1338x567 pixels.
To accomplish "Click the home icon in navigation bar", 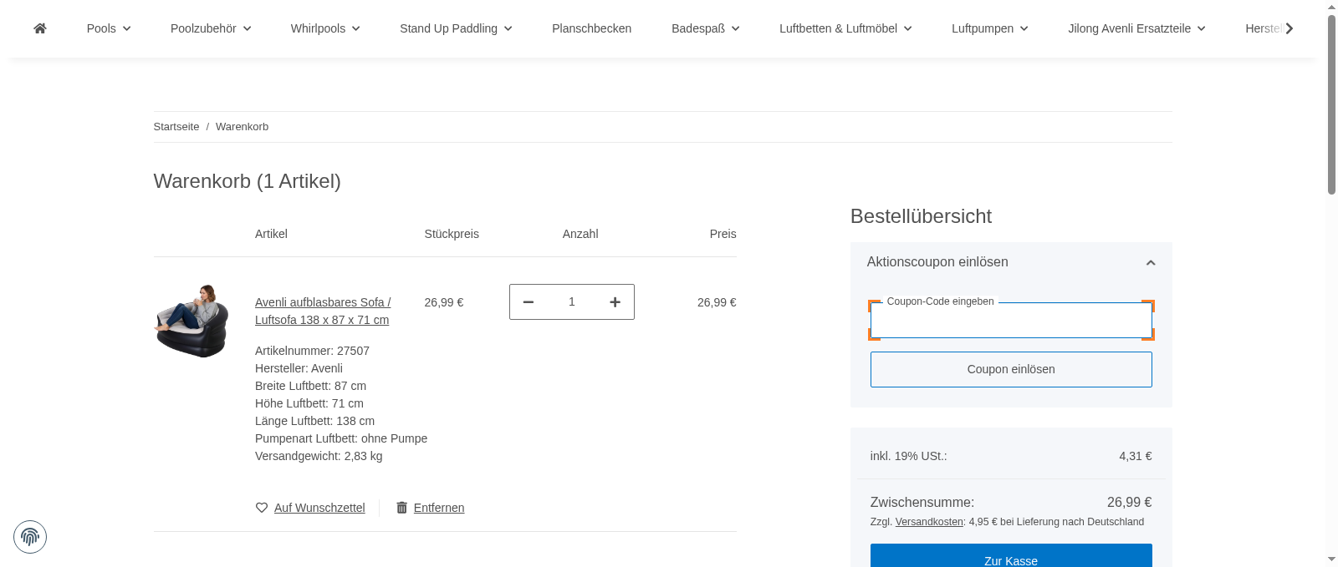I will 40,28.
